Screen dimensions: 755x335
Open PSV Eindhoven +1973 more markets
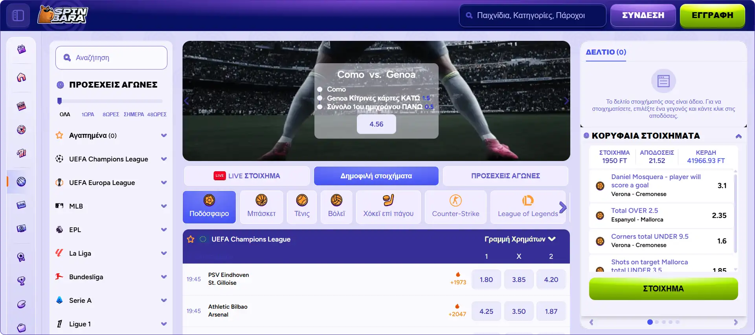point(458,279)
